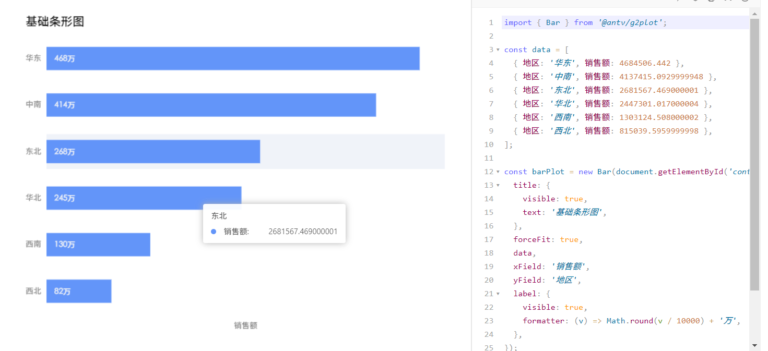Click the refresh example icon

(x=695, y=2)
